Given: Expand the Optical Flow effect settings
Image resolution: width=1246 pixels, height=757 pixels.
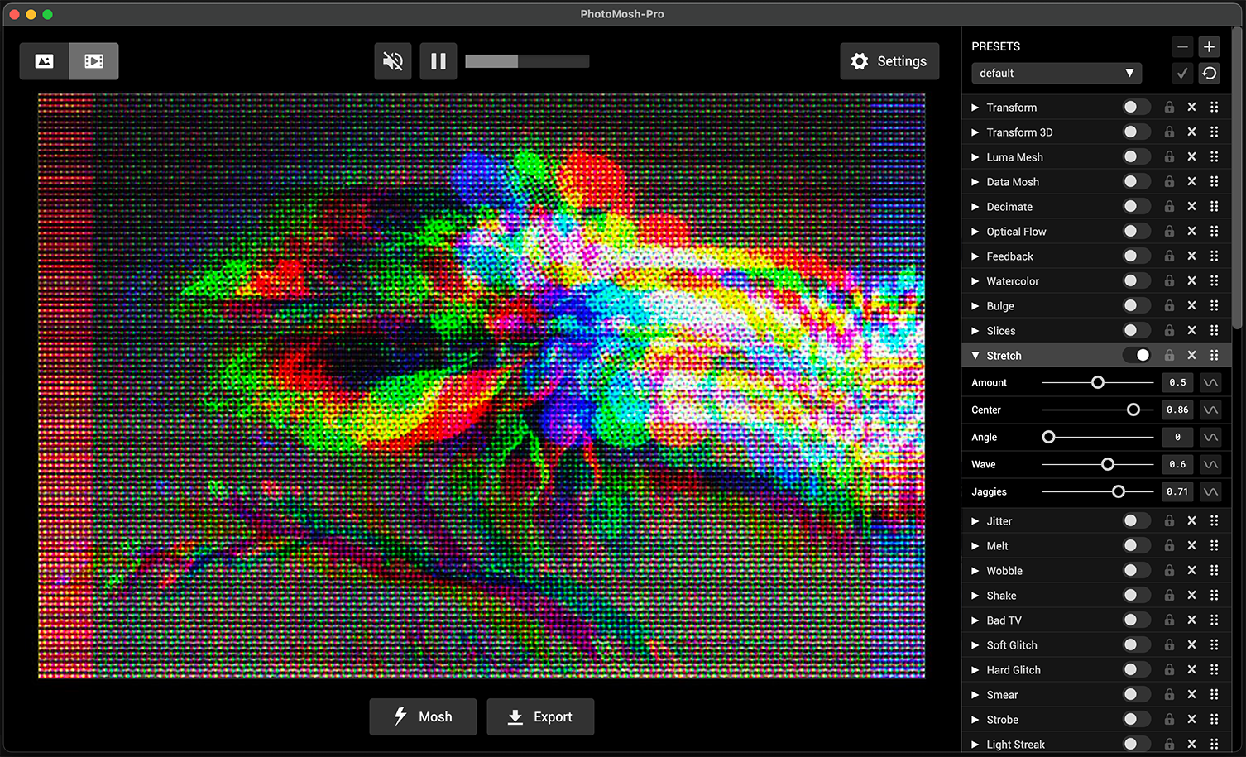Looking at the screenshot, I should pyautogui.click(x=975, y=231).
